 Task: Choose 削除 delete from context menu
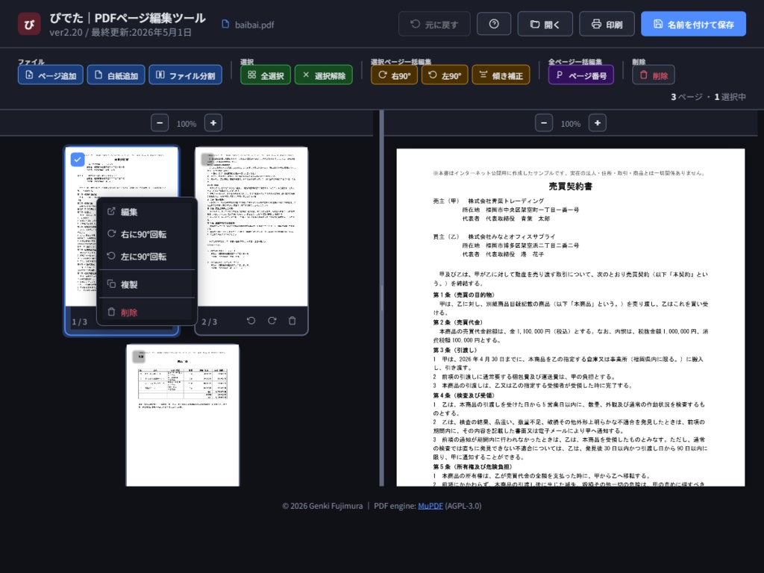[147, 312]
